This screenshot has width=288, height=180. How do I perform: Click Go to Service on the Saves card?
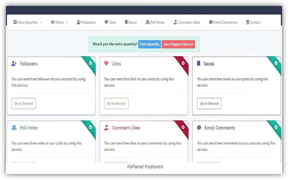point(209,103)
